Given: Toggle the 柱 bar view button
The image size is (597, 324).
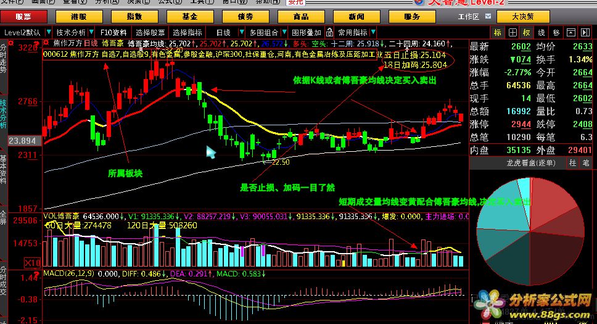Looking at the screenshot, I should (572, 163).
